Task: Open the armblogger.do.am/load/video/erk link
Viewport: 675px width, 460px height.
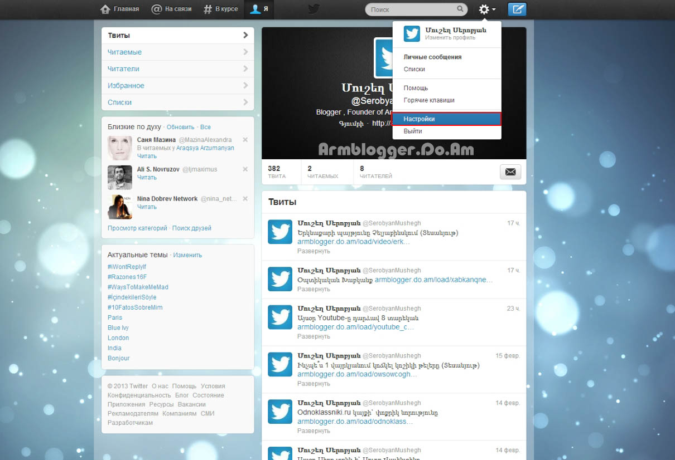Action: tap(354, 242)
